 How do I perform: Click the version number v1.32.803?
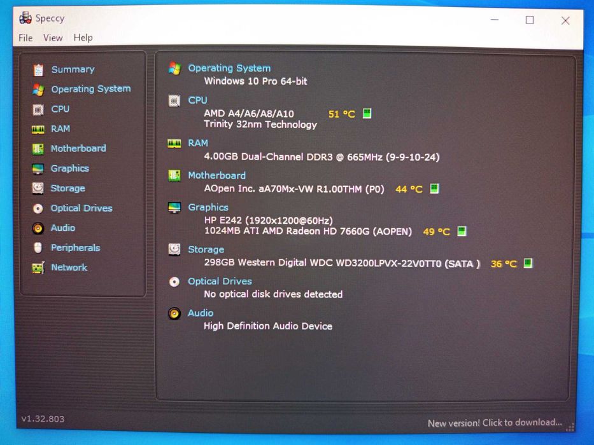(x=43, y=419)
